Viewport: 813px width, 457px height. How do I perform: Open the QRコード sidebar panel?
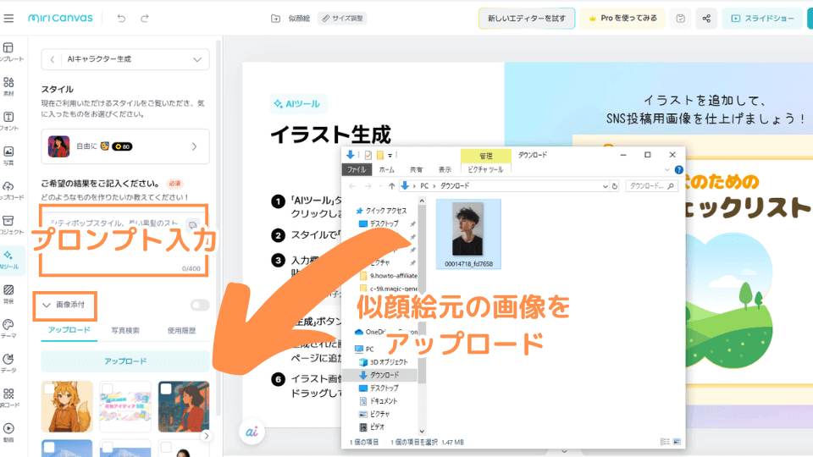click(8, 398)
